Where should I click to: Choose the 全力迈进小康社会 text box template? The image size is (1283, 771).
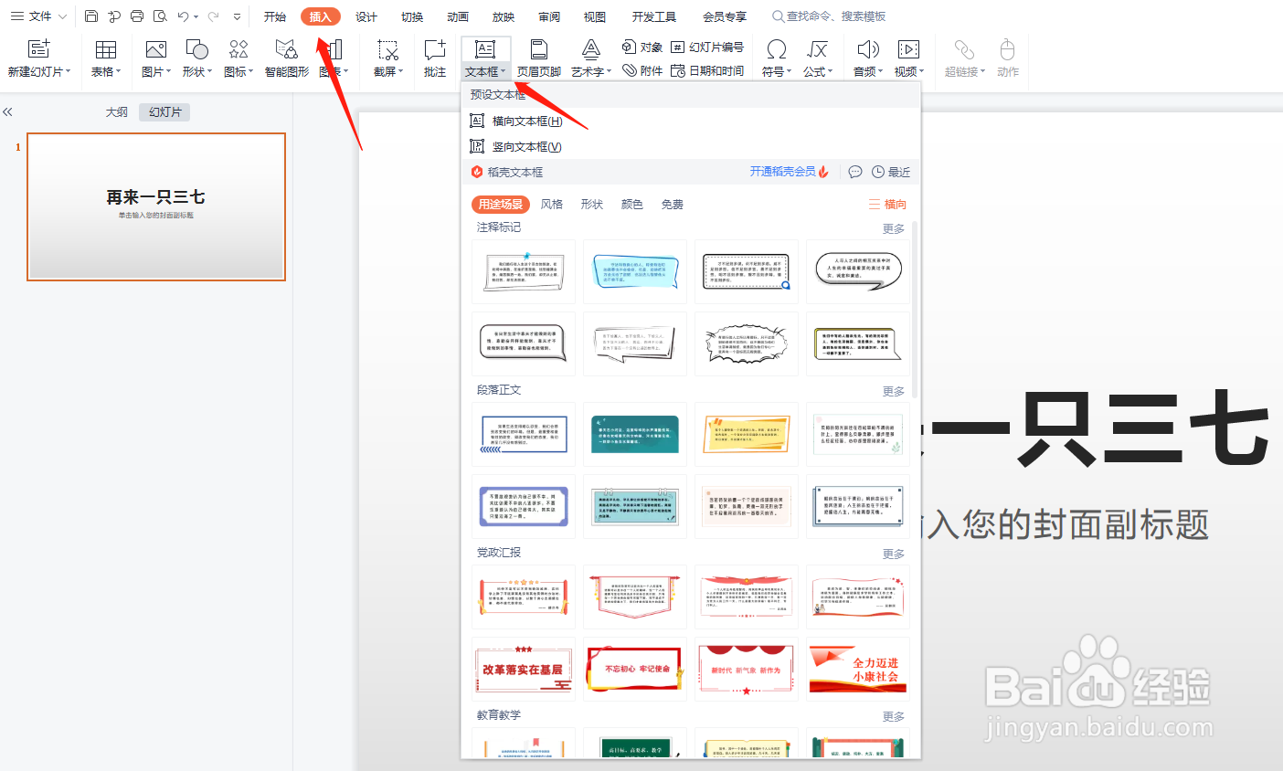858,669
